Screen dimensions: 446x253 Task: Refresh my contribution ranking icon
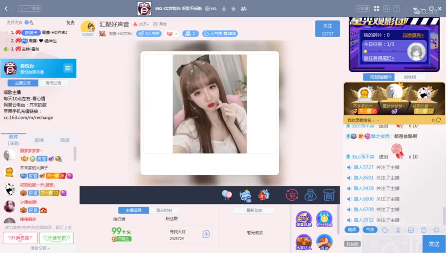point(438,120)
